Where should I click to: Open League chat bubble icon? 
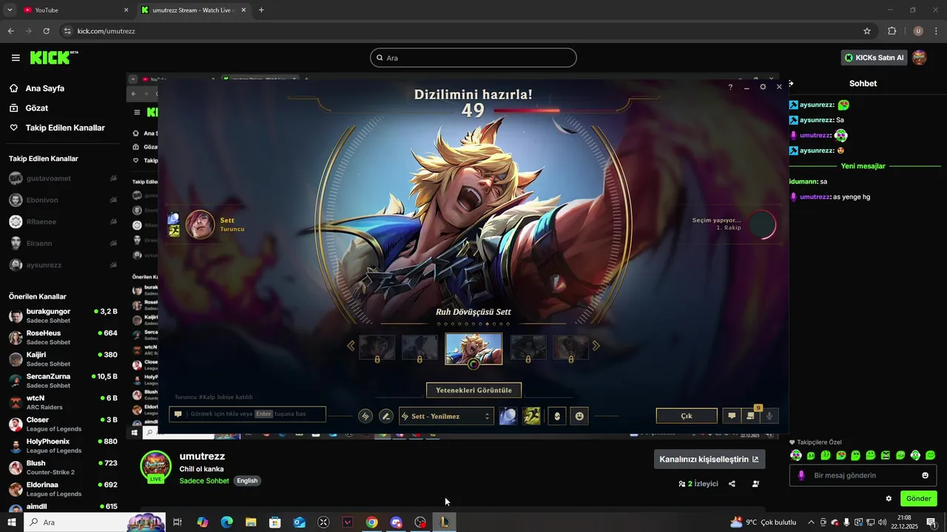732,416
